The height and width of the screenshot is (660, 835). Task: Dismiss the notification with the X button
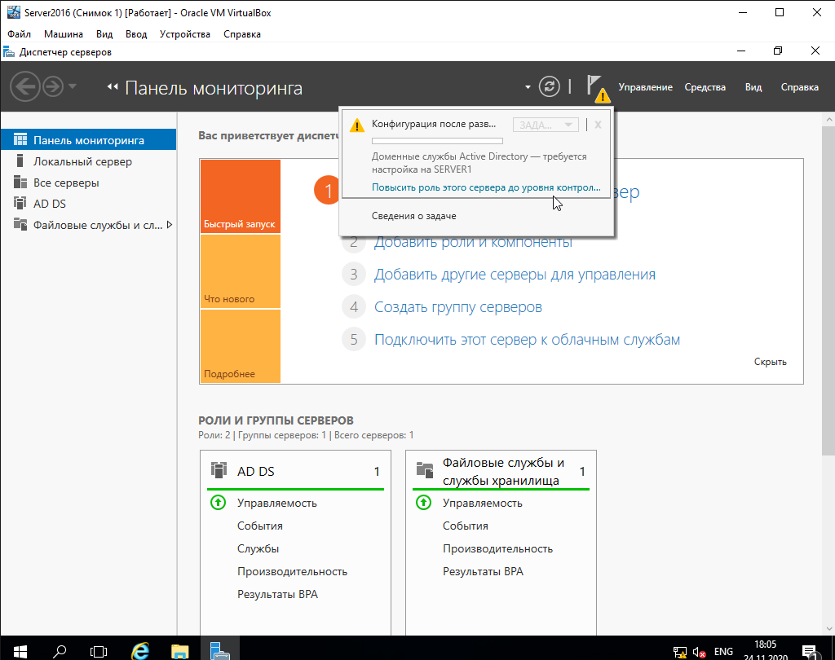click(598, 125)
